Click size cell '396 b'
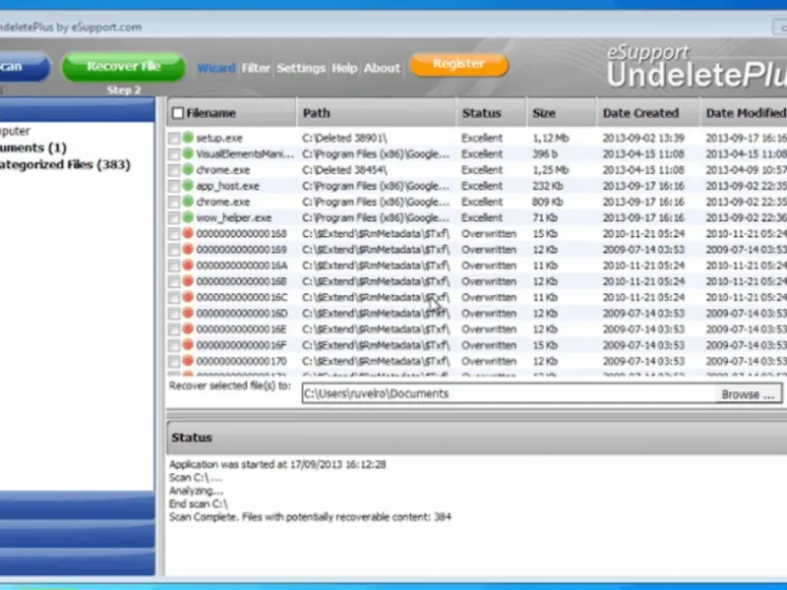The width and height of the screenshot is (787, 590). (x=545, y=154)
